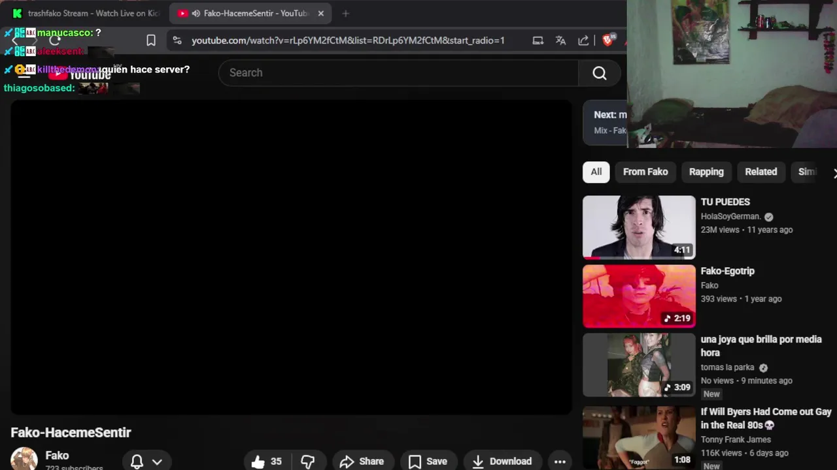Click the black video player area
Screen dimensions: 837x470
[x=291, y=257]
